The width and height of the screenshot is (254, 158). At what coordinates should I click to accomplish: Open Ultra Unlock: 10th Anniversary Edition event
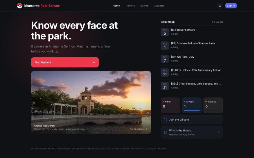192,72
